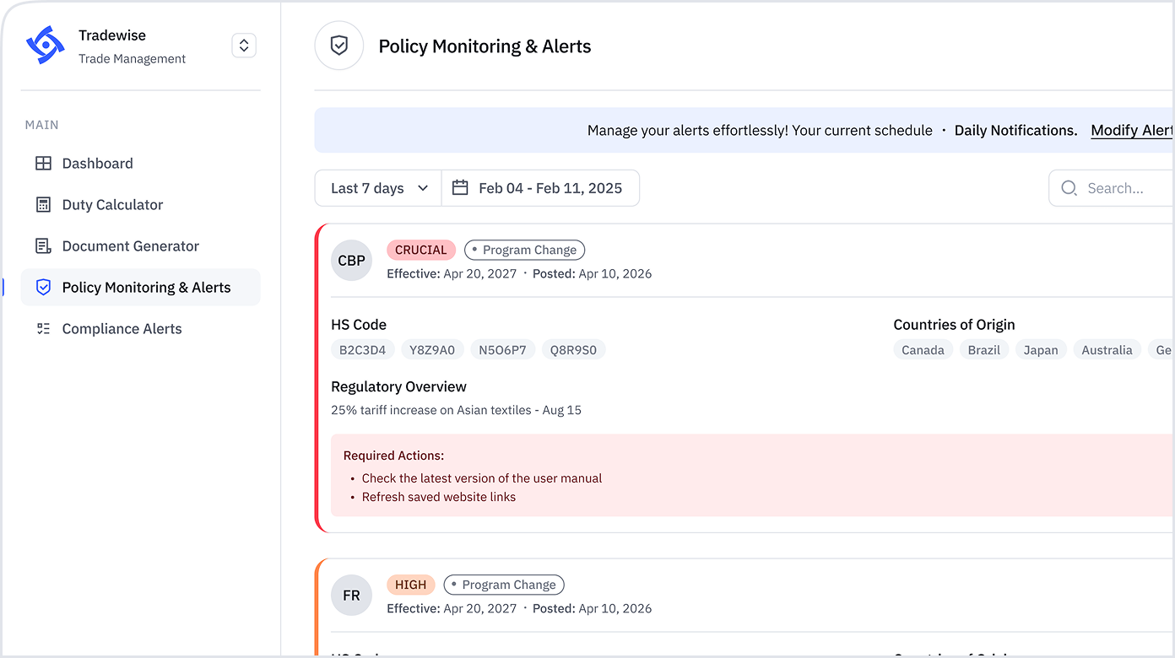Select the B2C3D4 HS code chip
This screenshot has width=1175, height=658.
coord(363,350)
